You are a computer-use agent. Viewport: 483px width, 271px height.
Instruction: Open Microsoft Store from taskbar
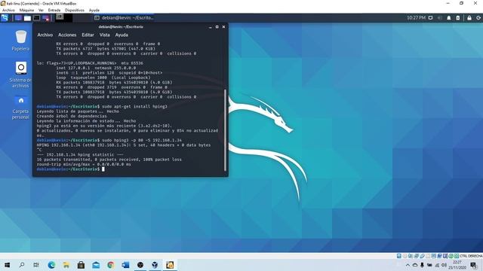point(81,265)
